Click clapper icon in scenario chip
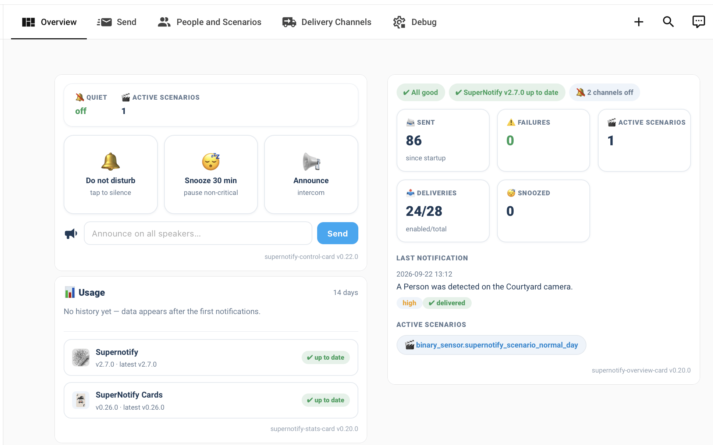Screen dimensions: 713x445 (409, 345)
